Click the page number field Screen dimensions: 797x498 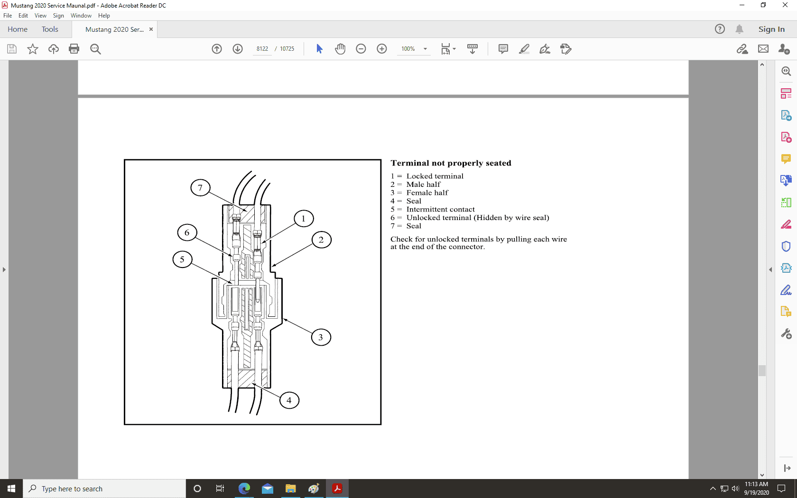pos(262,49)
